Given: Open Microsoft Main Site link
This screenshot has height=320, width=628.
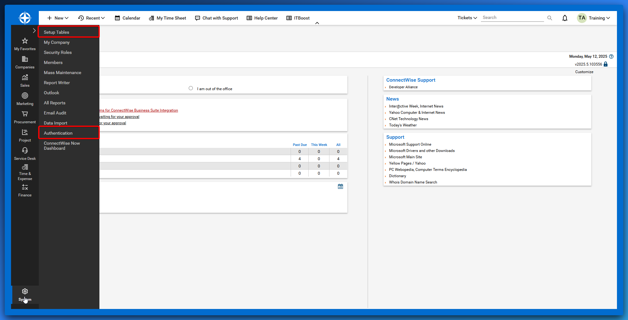Looking at the screenshot, I should click(405, 157).
